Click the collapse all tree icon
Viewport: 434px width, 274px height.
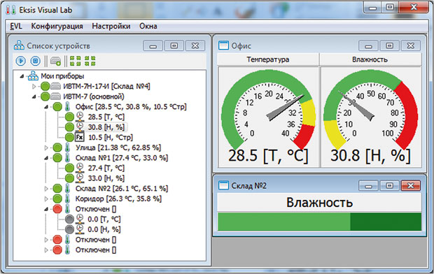90,61
